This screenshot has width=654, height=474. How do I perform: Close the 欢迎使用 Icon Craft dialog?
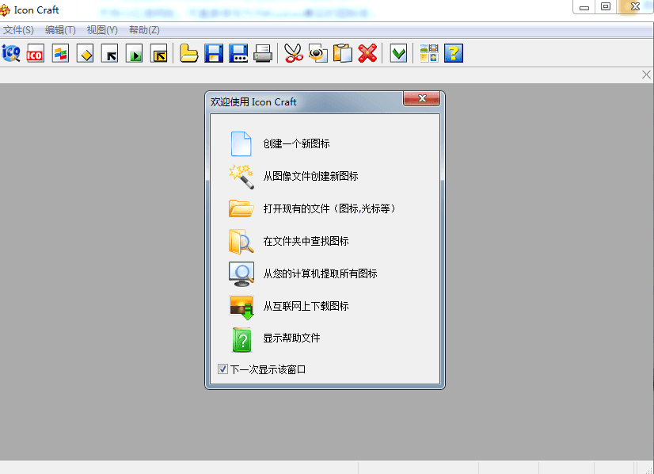(421, 98)
